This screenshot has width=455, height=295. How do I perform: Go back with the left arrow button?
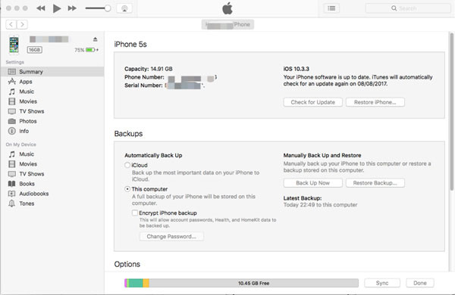coord(11,25)
